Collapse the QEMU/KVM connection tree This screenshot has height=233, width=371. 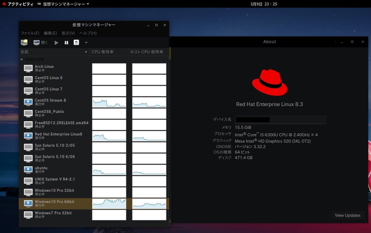tap(22, 59)
